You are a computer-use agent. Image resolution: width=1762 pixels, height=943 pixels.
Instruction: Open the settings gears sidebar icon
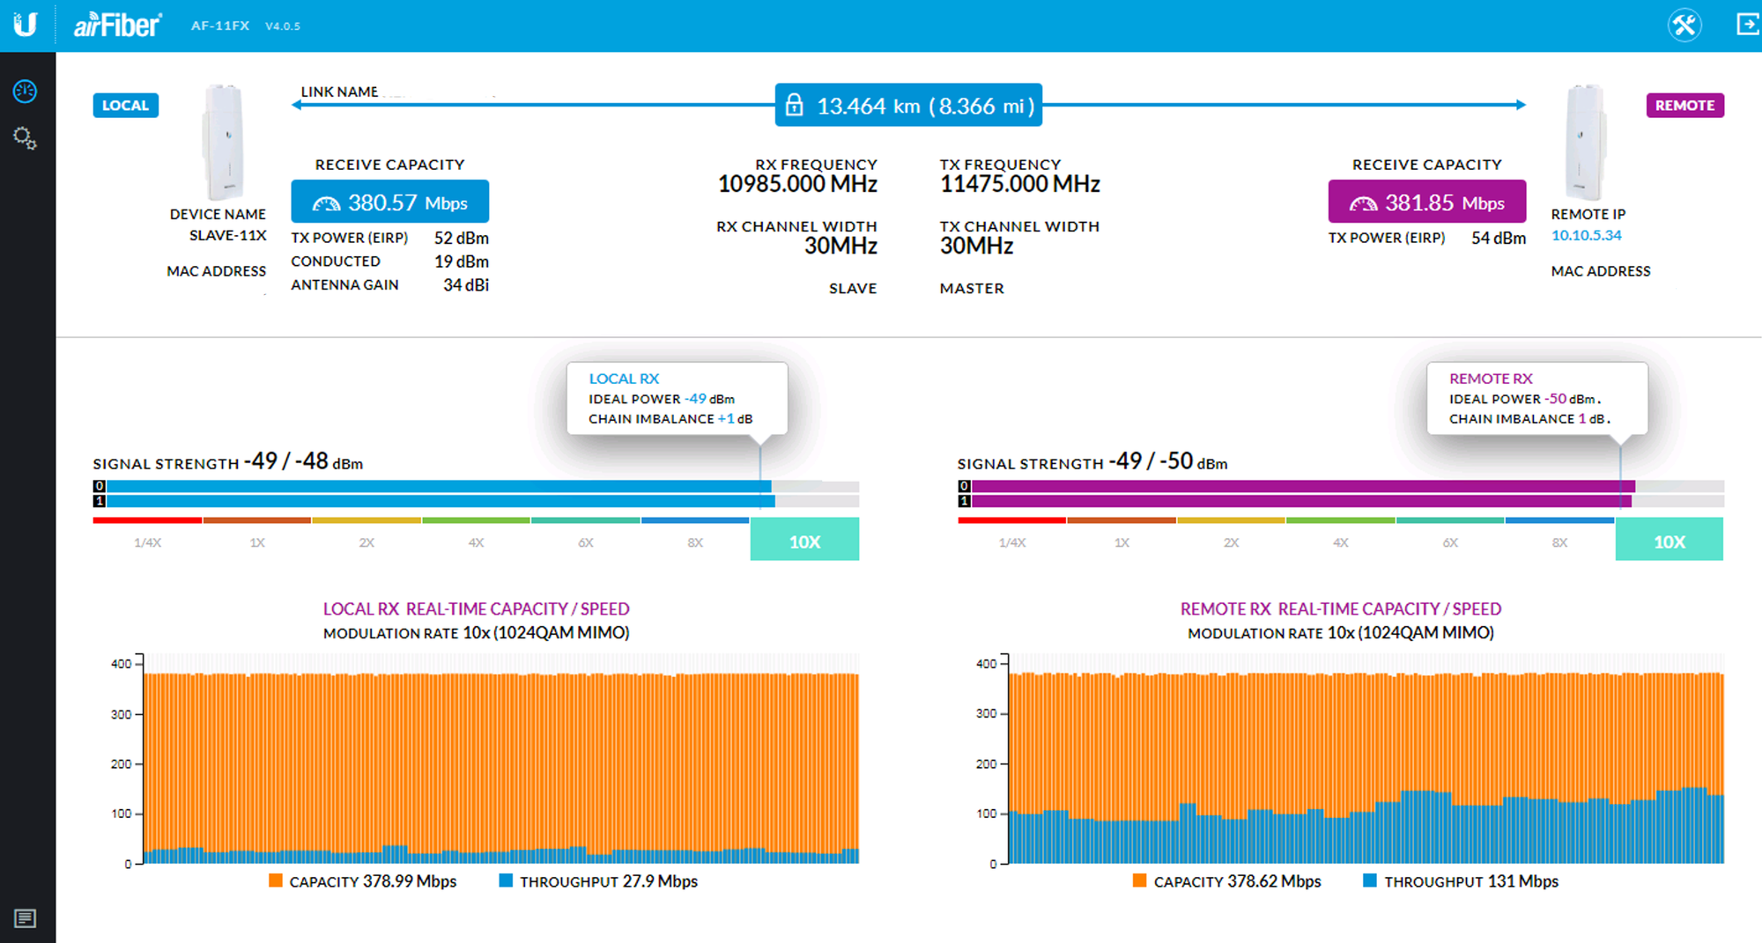point(25,138)
